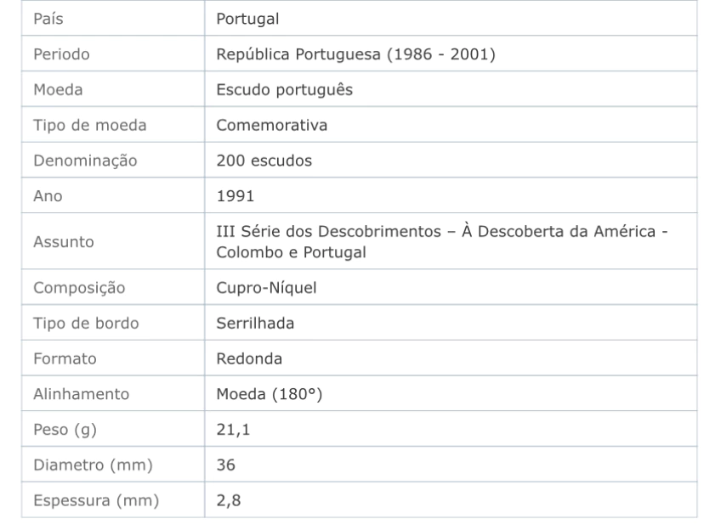Screen dimensions: 704x530
Task: Click the diameter value 36
Action: click(x=225, y=465)
